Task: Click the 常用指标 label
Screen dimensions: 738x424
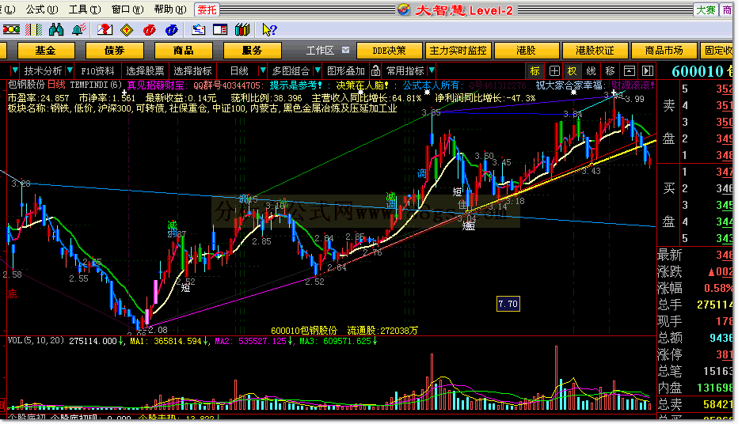Action: 405,71
